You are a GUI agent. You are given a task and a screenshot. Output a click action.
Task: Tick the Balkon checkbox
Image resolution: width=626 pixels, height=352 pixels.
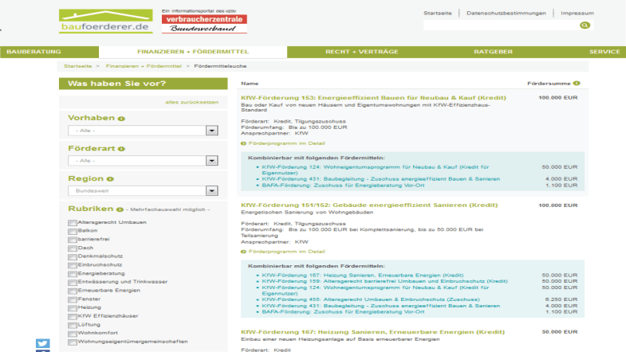(x=73, y=231)
